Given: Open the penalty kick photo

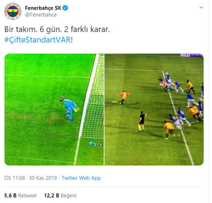Looking at the screenshot, I should (154, 109).
